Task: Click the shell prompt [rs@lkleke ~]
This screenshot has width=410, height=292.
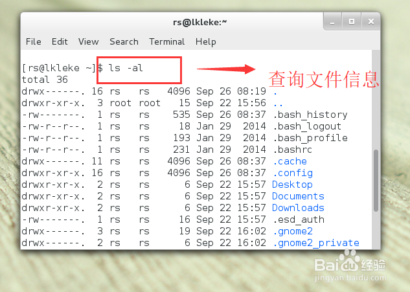Action: click(60, 68)
